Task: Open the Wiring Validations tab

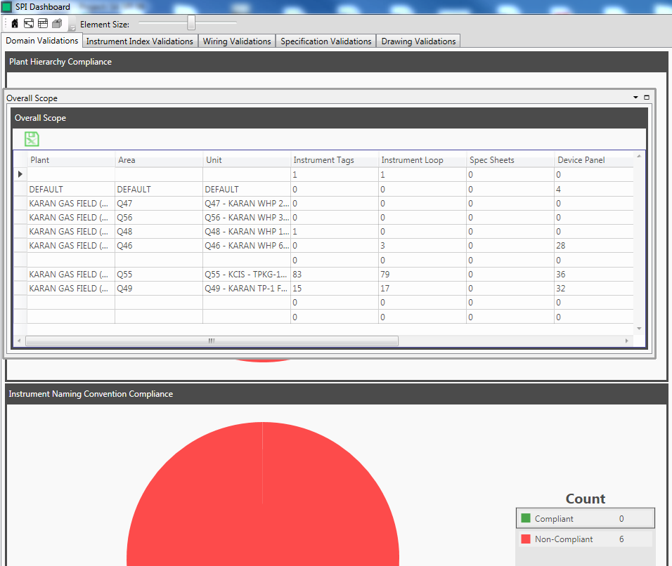Action: [x=237, y=41]
